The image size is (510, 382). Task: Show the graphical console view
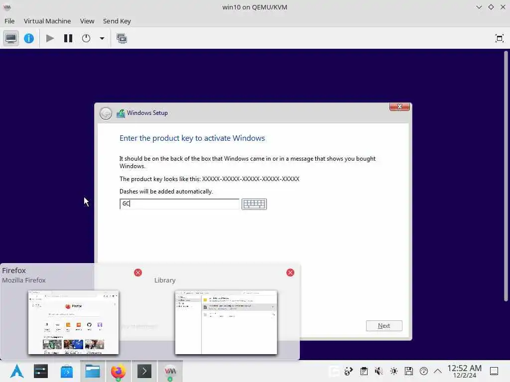pyautogui.click(x=11, y=38)
